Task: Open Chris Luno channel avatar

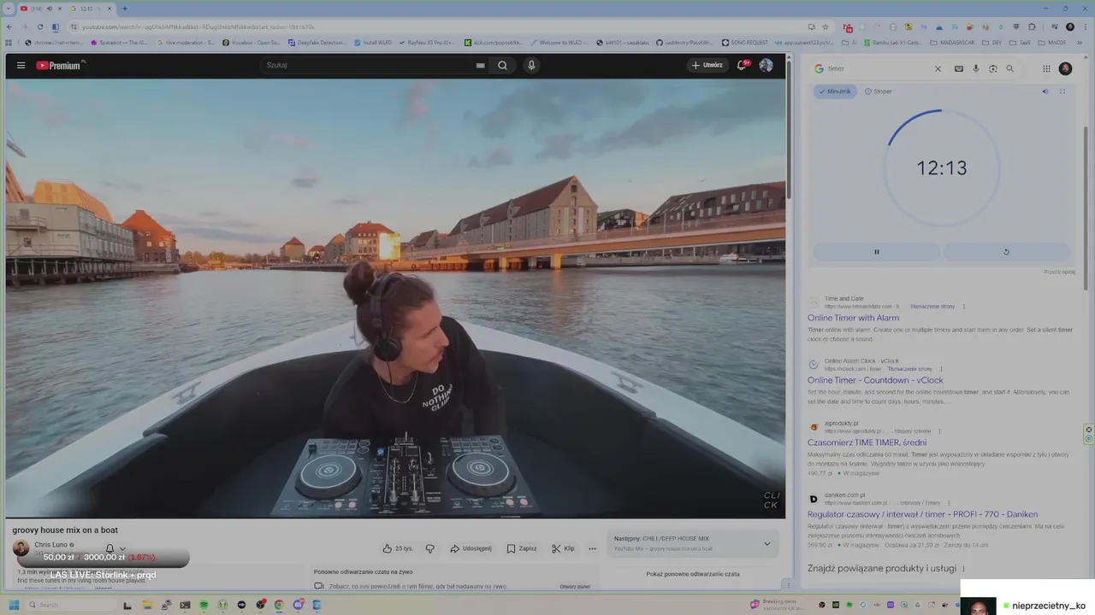Action: pos(21,548)
